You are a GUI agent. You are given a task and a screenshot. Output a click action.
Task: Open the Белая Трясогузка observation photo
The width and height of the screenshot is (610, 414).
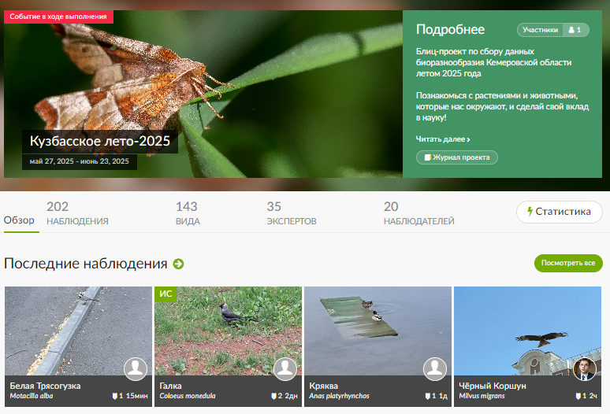tap(78, 331)
